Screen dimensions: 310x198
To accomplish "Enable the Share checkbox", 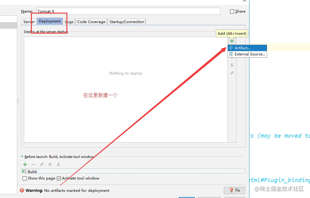I will click(x=232, y=11).
